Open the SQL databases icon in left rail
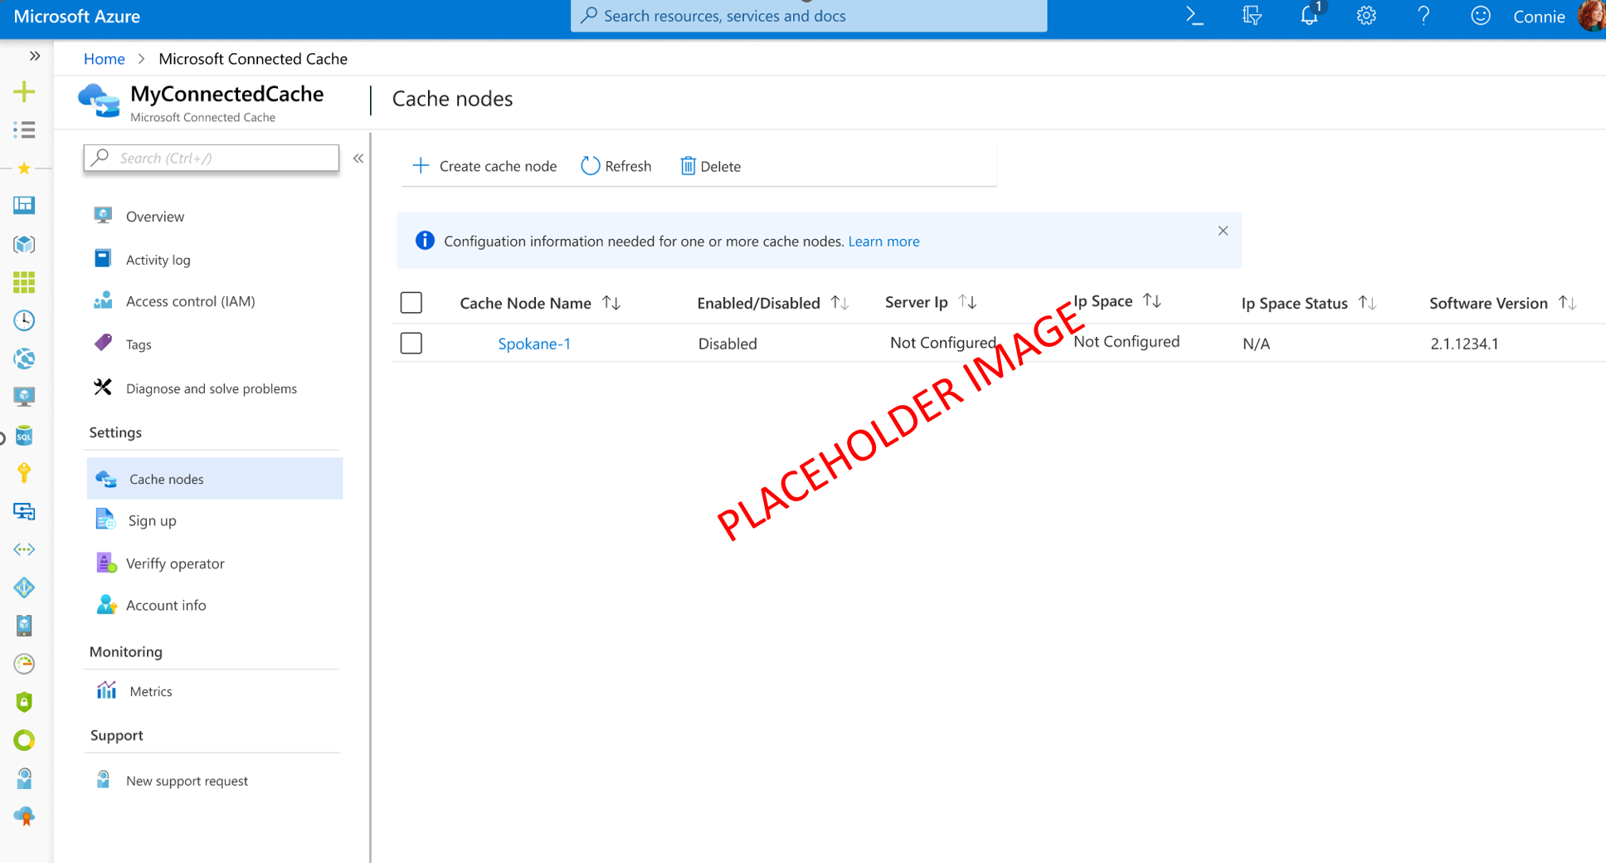 click(24, 436)
